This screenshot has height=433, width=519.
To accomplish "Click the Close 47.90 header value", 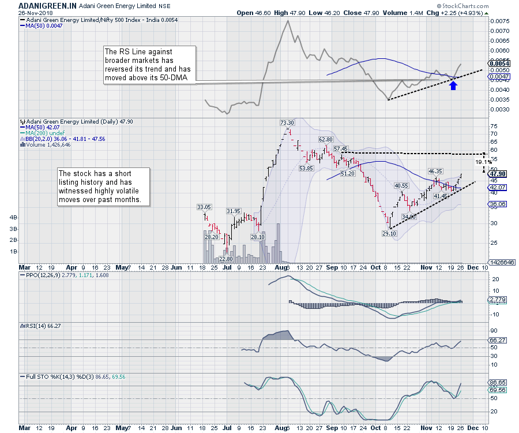I will pos(362,13).
